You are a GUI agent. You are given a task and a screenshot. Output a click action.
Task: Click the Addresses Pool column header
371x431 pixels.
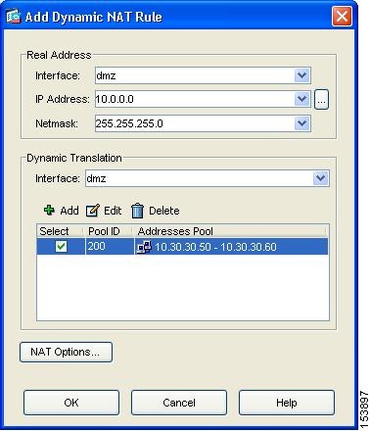click(x=231, y=231)
